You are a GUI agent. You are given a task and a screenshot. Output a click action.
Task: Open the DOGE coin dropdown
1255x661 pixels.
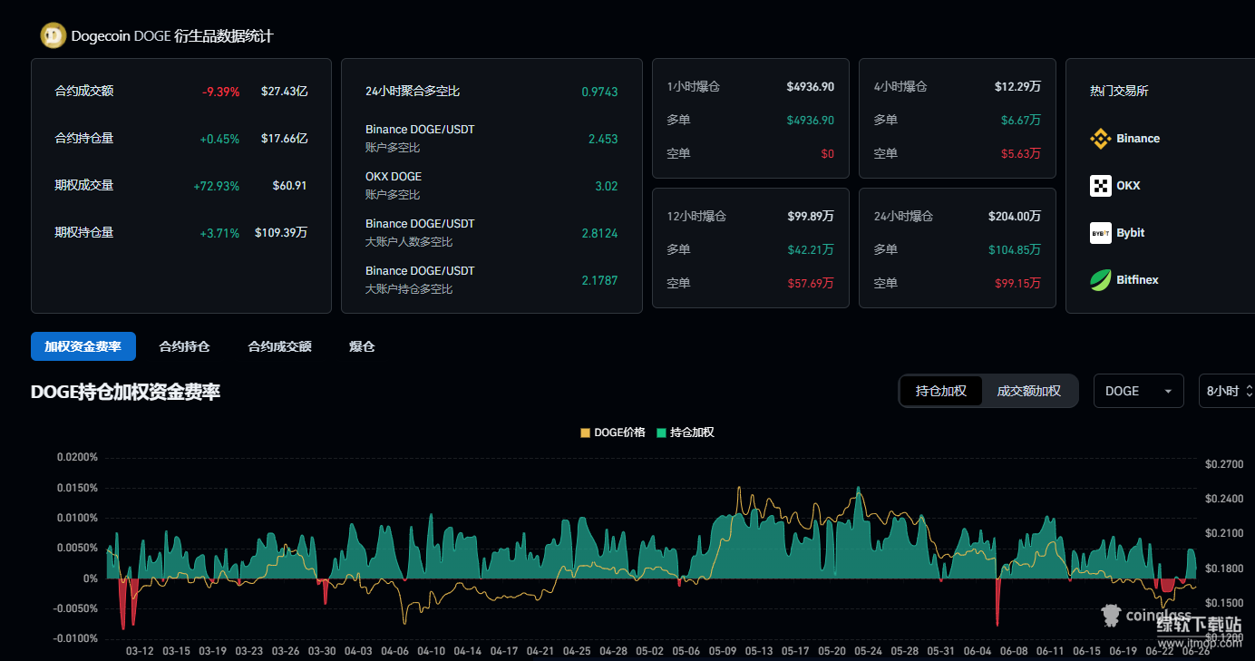click(x=1138, y=391)
